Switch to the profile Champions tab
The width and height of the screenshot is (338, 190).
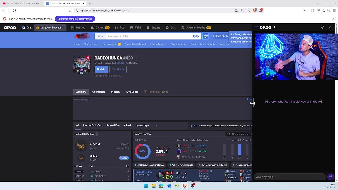(98, 92)
